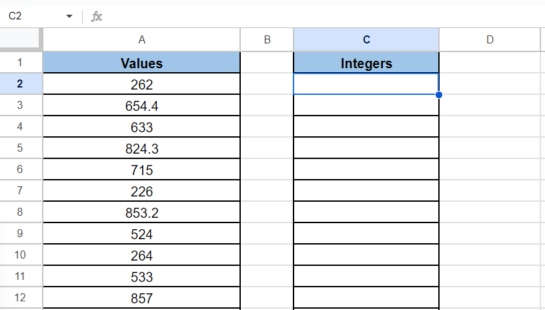Click the select-all corner box
545x310 pixels.
pos(21,39)
